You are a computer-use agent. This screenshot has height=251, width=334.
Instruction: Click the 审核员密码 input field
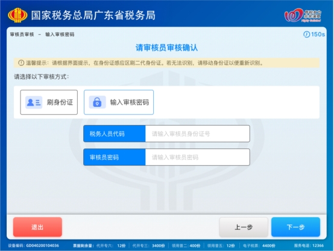click(x=198, y=157)
